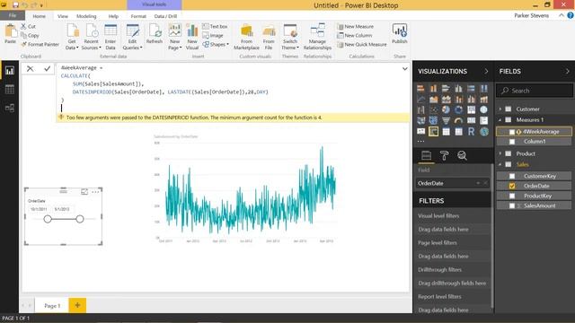Select the Pie chart visualization

(446, 109)
